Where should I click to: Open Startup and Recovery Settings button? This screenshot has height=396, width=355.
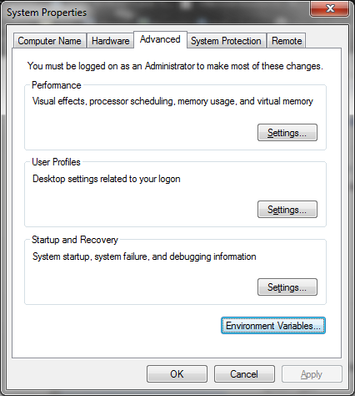(287, 287)
